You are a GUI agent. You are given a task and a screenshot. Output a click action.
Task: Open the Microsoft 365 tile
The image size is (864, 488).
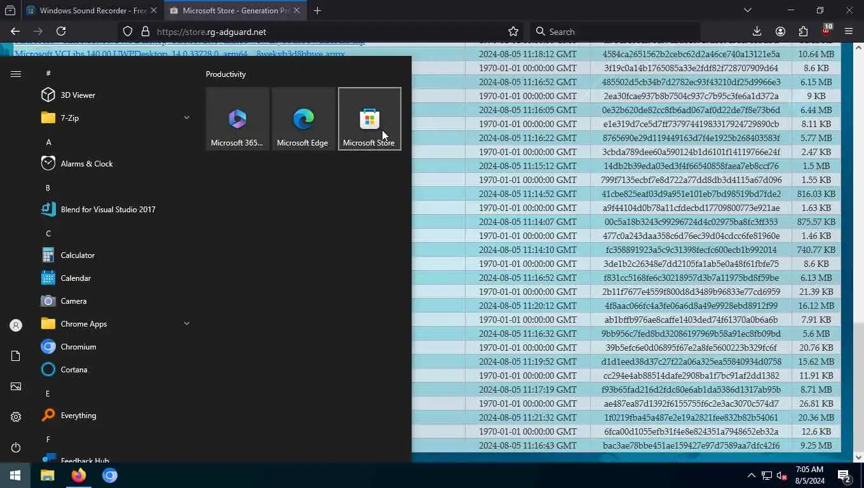click(x=238, y=119)
